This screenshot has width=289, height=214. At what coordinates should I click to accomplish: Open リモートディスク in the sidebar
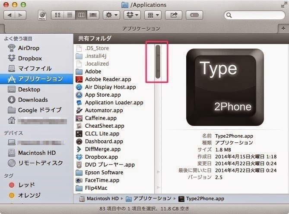pos(35,163)
